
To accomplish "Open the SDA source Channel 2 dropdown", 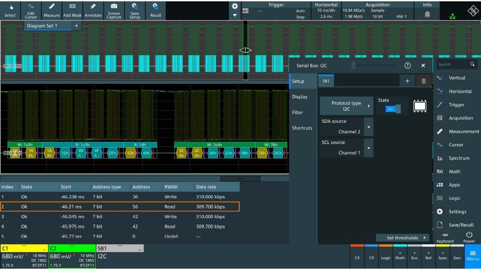I will [368, 127].
